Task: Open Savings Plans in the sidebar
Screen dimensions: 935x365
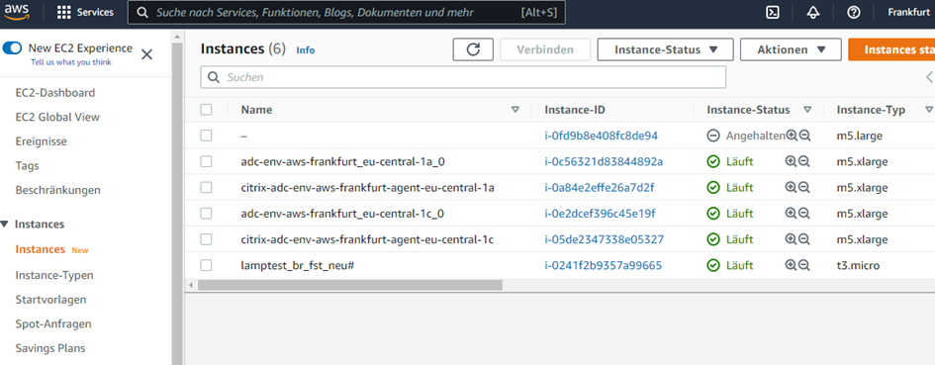Action: click(x=50, y=348)
